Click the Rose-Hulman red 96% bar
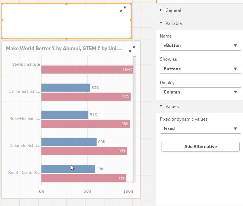243x206 pixels. 85,124
